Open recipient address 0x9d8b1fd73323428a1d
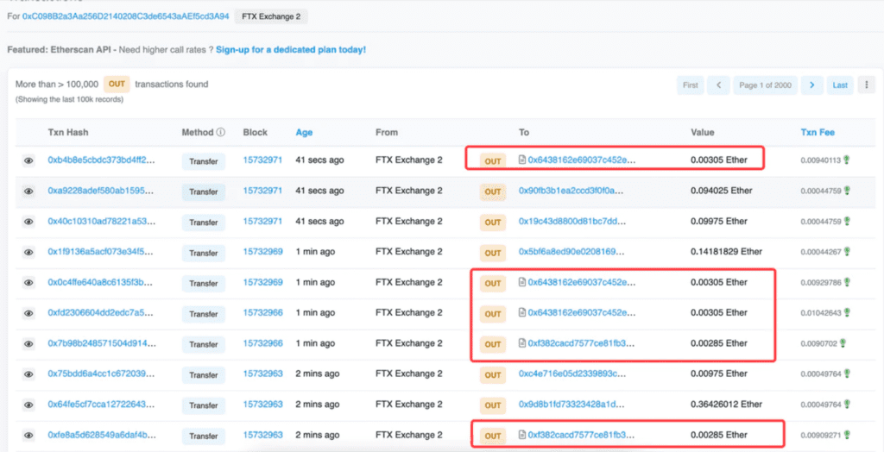The width and height of the screenshot is (884, 452). pos(571,404)
